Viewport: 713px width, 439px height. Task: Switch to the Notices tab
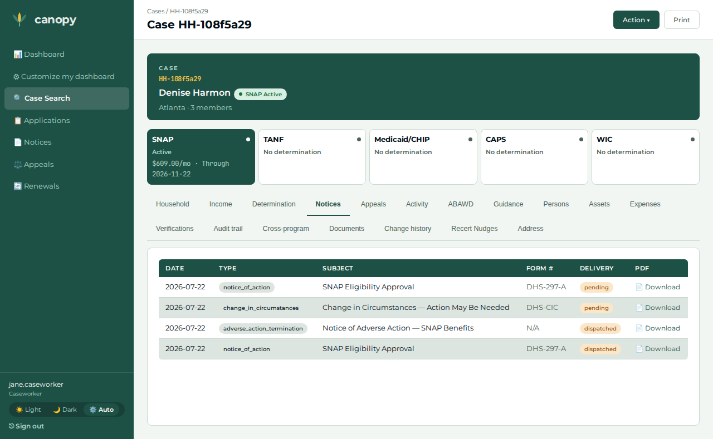328,204
